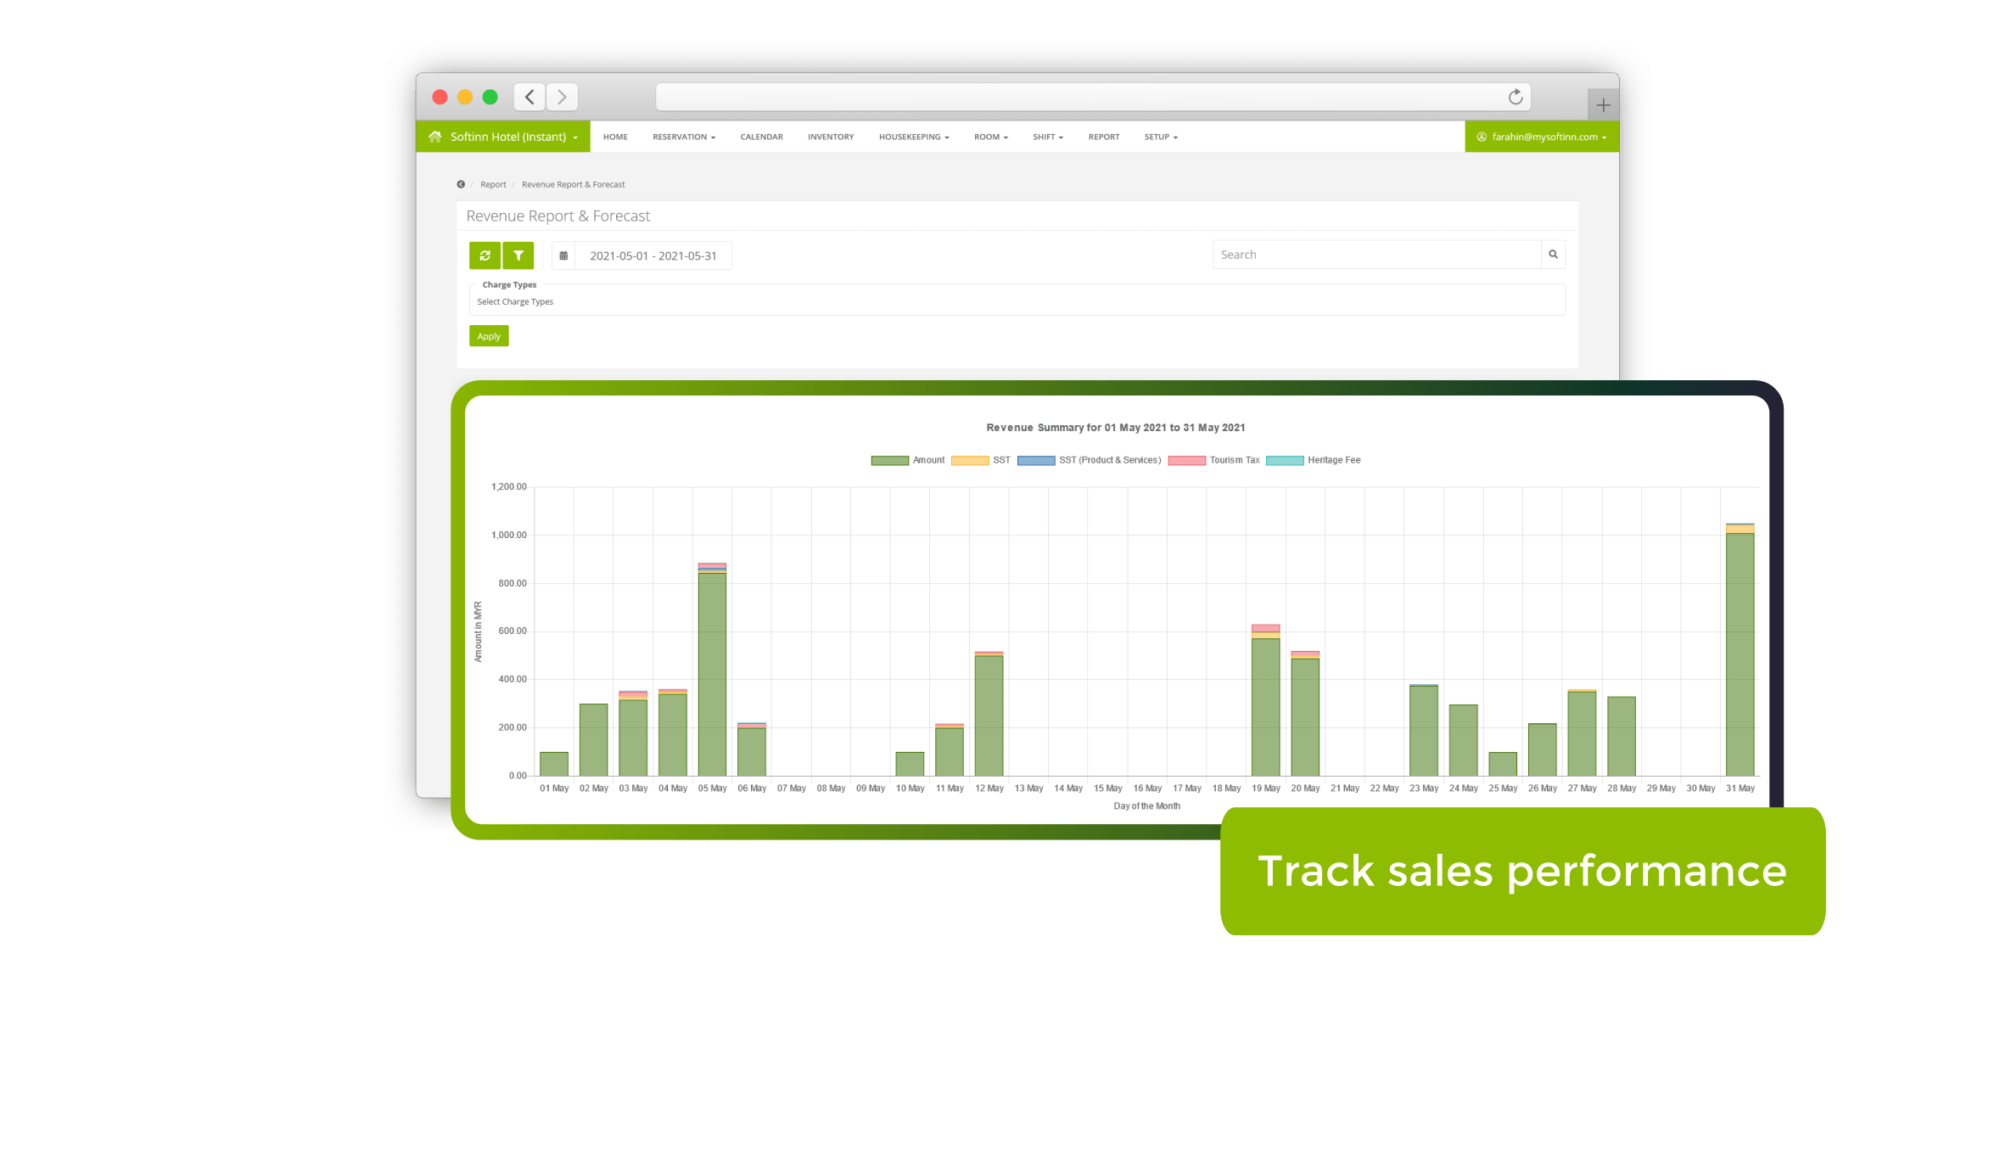Click the calendar/date picker icon
This screenshot has width=1989, height=1167.
coord(561,255)
